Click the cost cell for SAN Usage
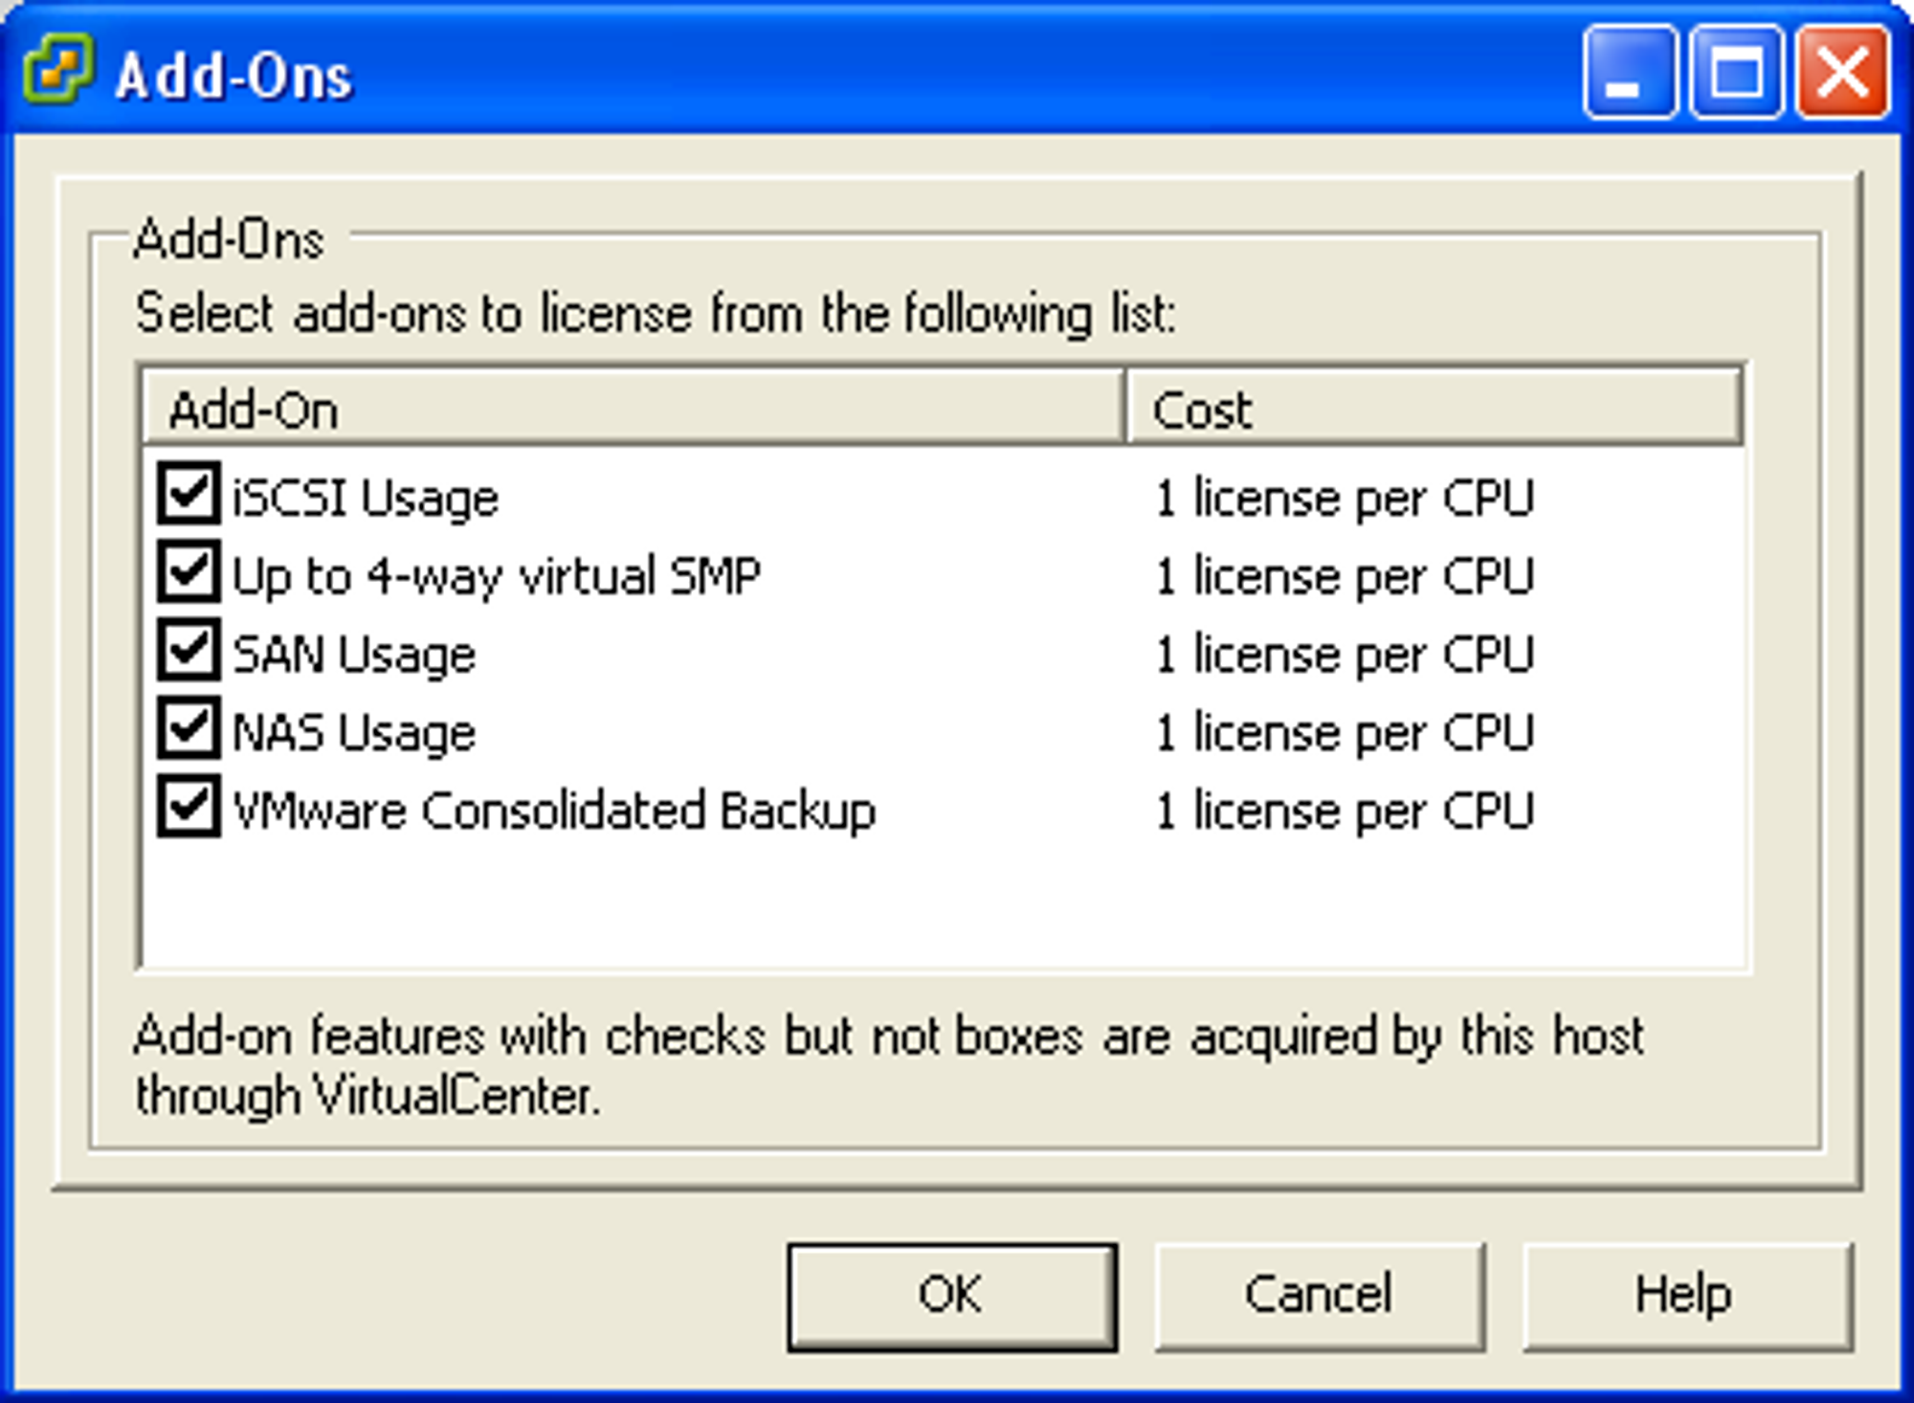Screen dimensions: 1914x1403 point(1345,656)
